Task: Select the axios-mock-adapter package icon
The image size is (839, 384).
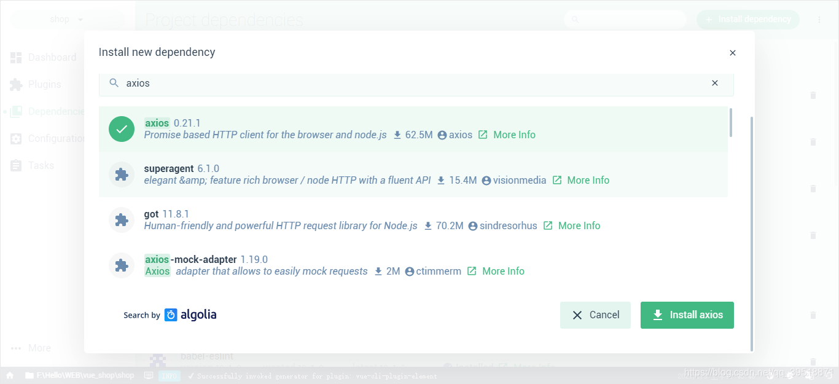Action: [x=122, y=265]
